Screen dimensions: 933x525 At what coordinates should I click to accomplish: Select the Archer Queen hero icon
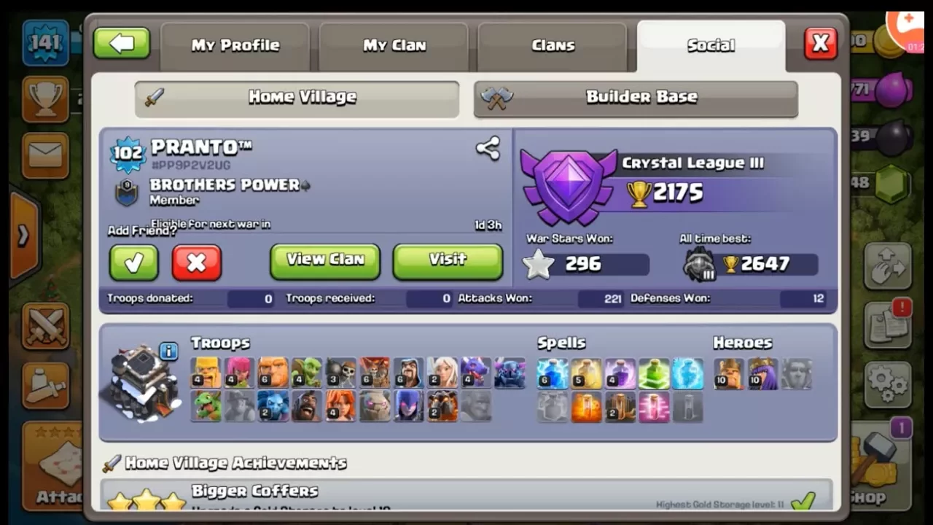(x=762, y=373)
